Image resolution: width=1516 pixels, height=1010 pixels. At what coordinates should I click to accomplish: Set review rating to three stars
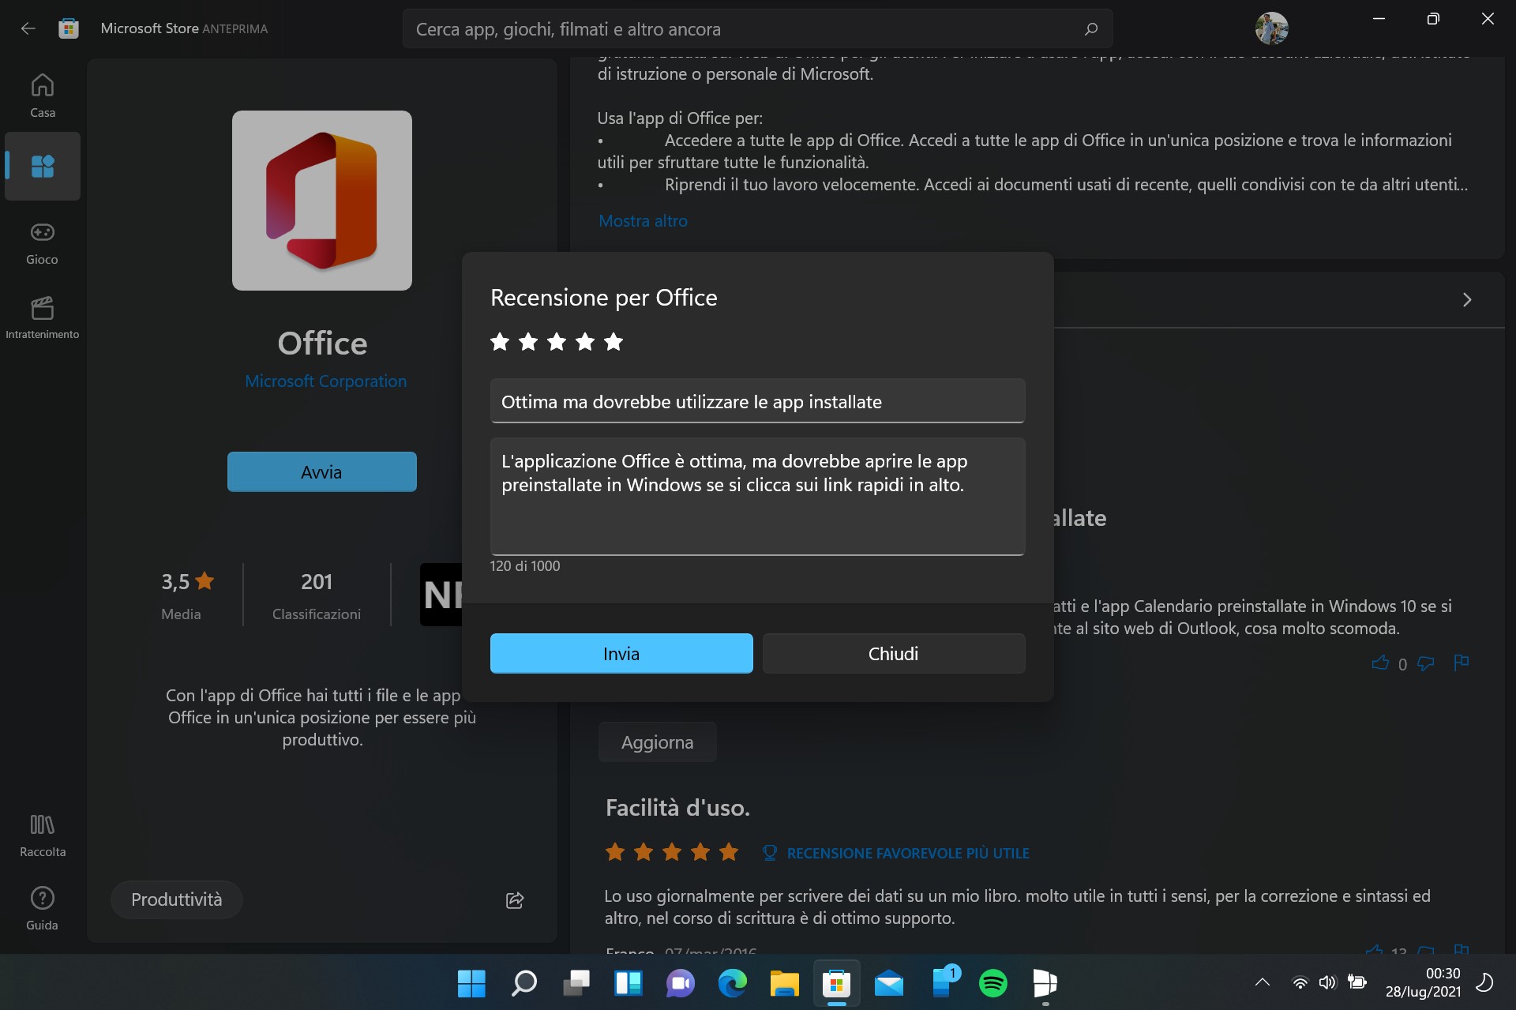pyautogui.click(x=557, y=342)
